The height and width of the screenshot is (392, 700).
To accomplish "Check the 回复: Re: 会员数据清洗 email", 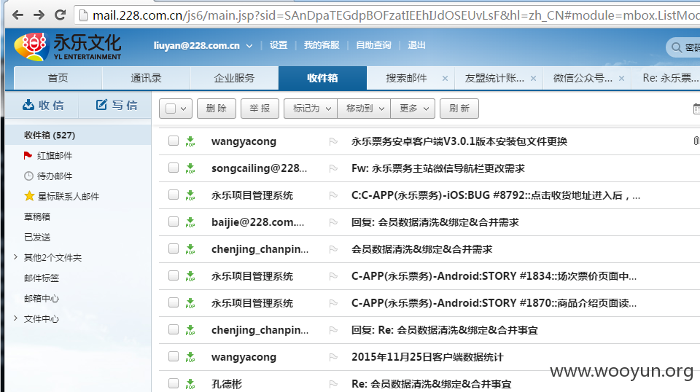I will click(x=174, y=329).
